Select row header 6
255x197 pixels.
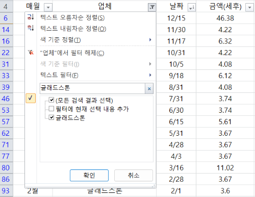pos(6,18)
